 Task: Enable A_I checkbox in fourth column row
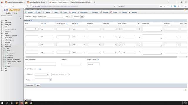pos(139,52)
